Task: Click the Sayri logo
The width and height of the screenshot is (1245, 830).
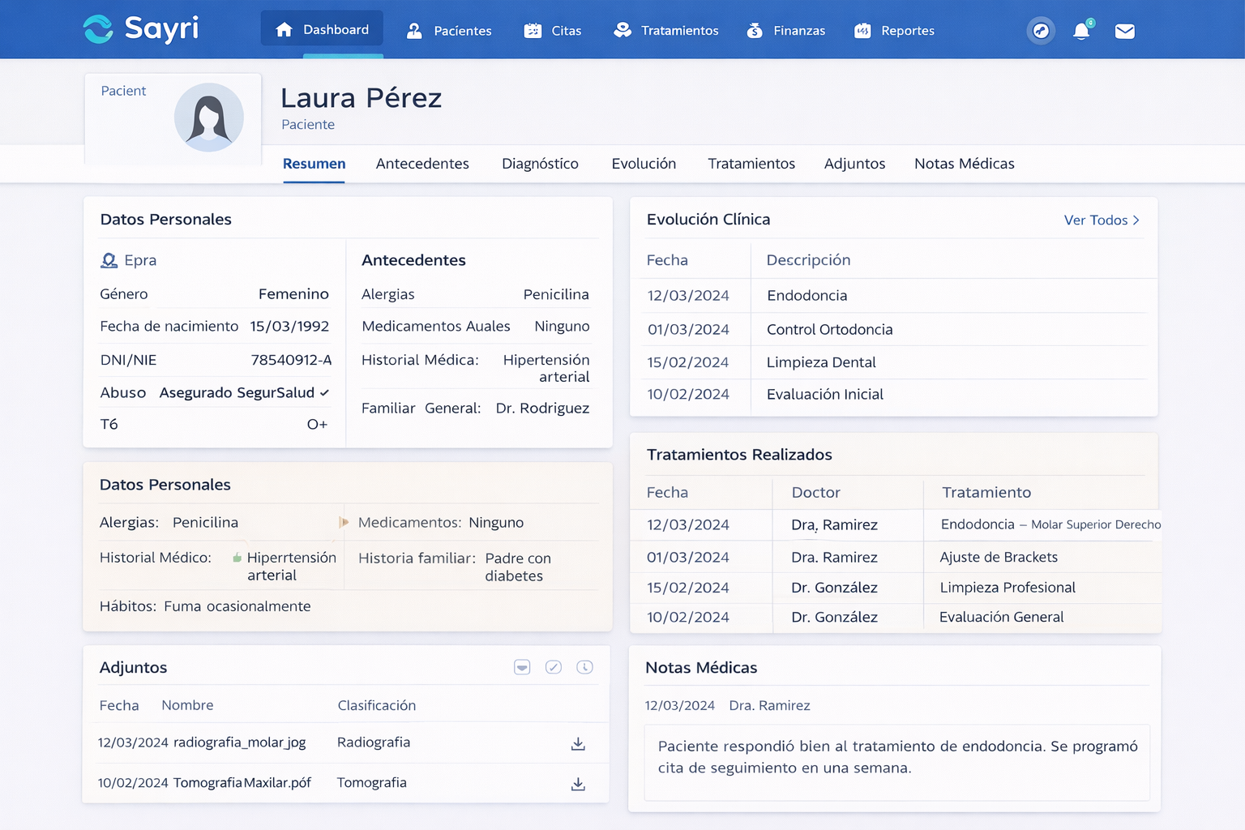Action: click(141, 29)
